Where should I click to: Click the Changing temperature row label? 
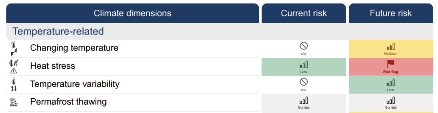click(x=74, y=48)
